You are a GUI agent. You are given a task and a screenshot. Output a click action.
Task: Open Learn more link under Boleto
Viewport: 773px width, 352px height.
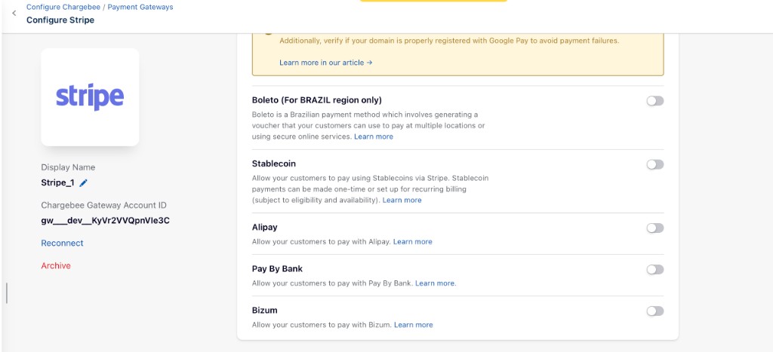[374, 136]
